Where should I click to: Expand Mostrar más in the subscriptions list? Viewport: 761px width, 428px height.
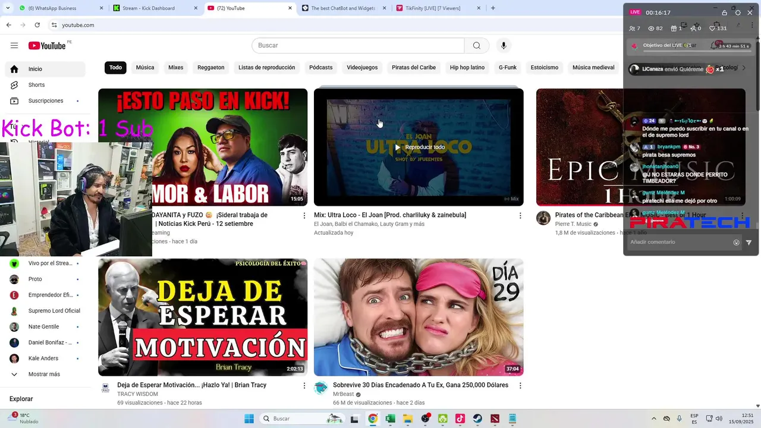pyautogui.click(x=45, y=374)
